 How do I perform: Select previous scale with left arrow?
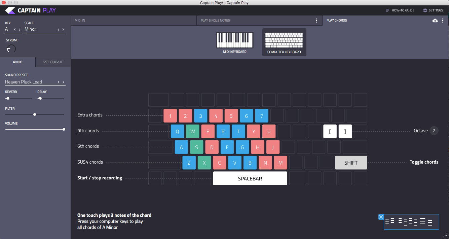pos(59,30)
